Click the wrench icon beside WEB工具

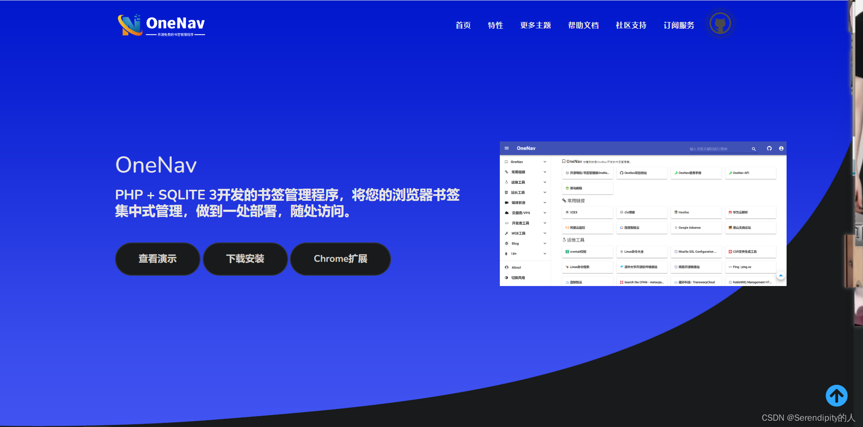tap(506, 233)
